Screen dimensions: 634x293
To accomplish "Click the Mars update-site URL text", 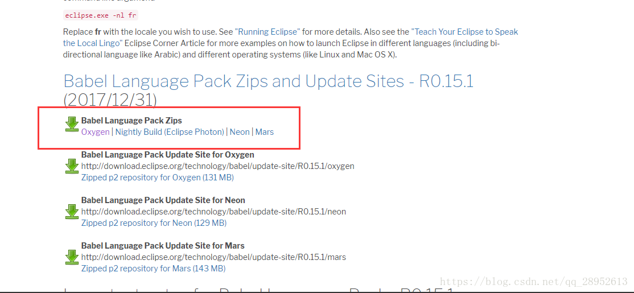I will pos(213,257).
